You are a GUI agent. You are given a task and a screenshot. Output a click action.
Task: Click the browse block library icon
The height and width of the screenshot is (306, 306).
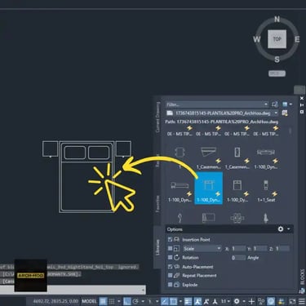pyautogui.click(x=285, y=113)
